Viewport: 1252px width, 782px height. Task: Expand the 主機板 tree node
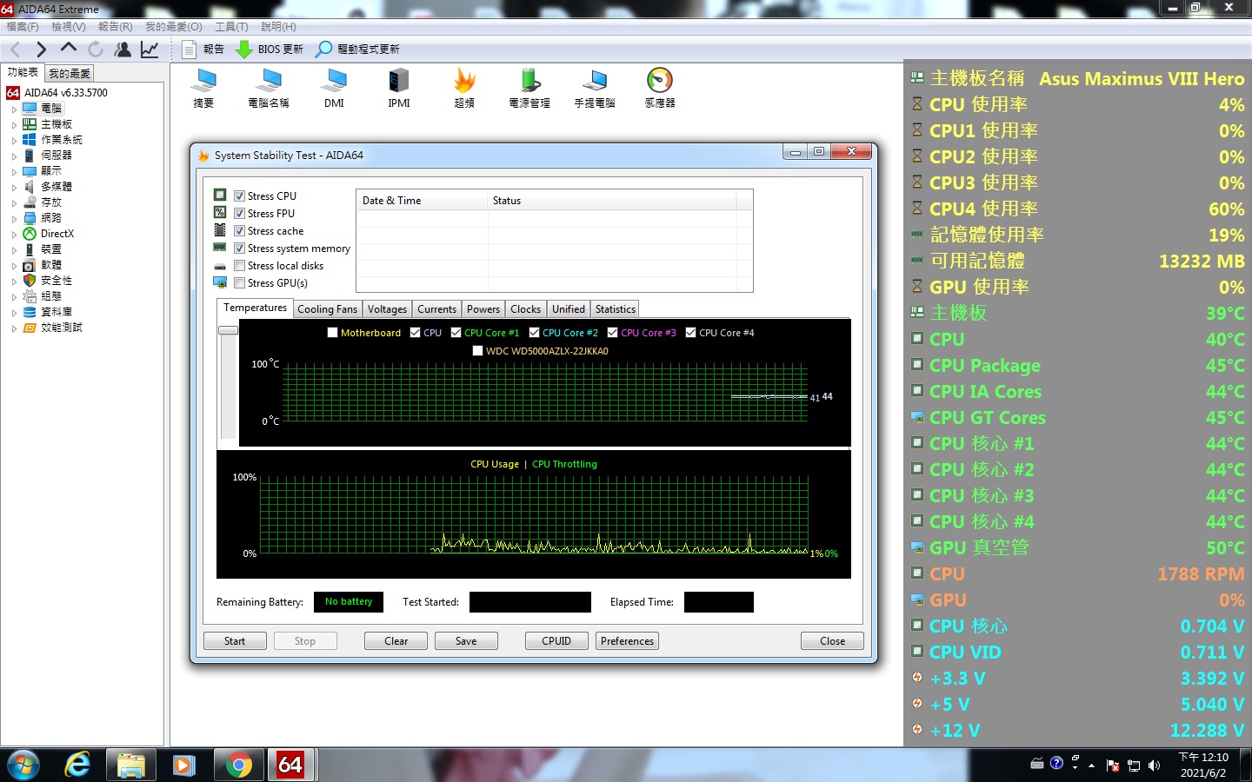point(14,124)
